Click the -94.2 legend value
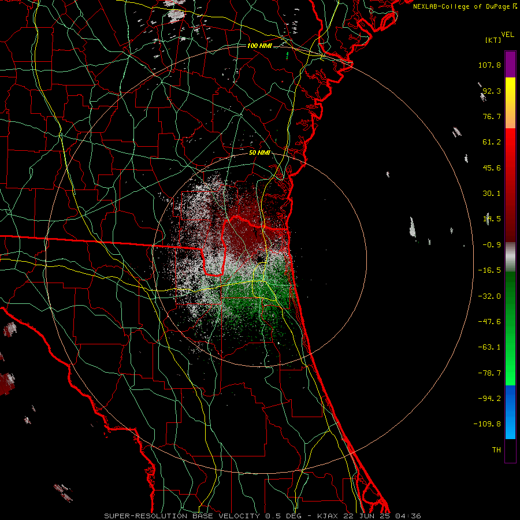Screen dimensions: 520x520 pos(489,399)
